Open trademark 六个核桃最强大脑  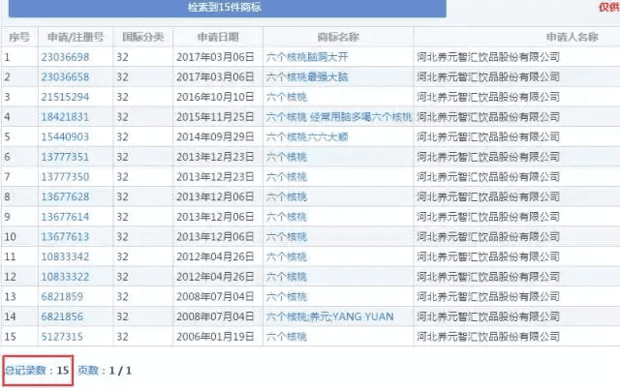[307, 77]
